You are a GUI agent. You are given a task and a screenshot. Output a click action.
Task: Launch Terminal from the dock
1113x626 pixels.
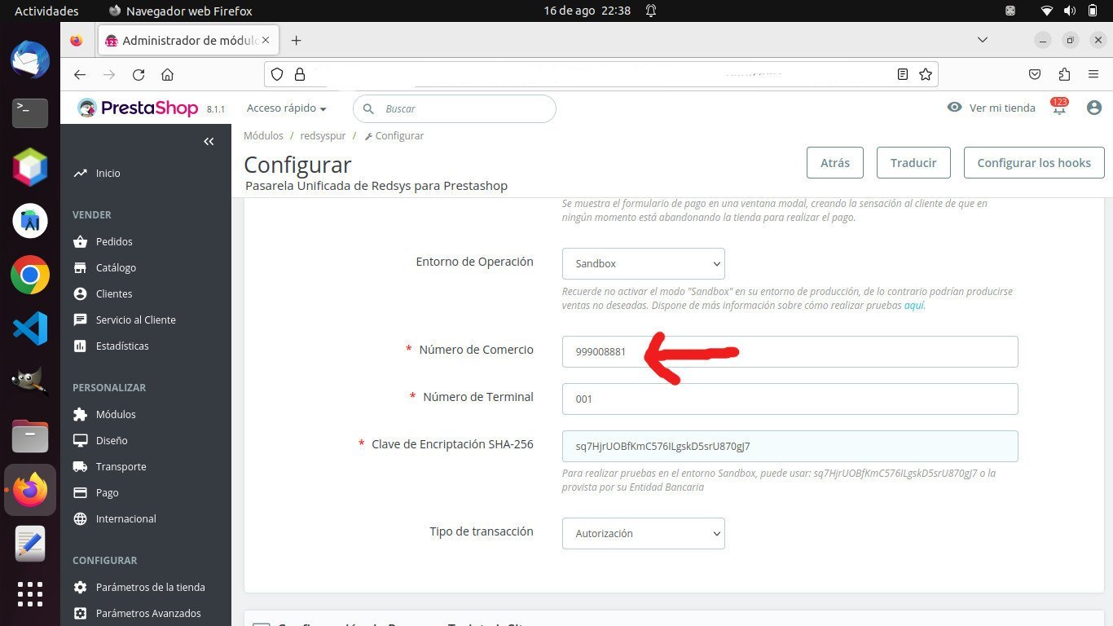30,113
